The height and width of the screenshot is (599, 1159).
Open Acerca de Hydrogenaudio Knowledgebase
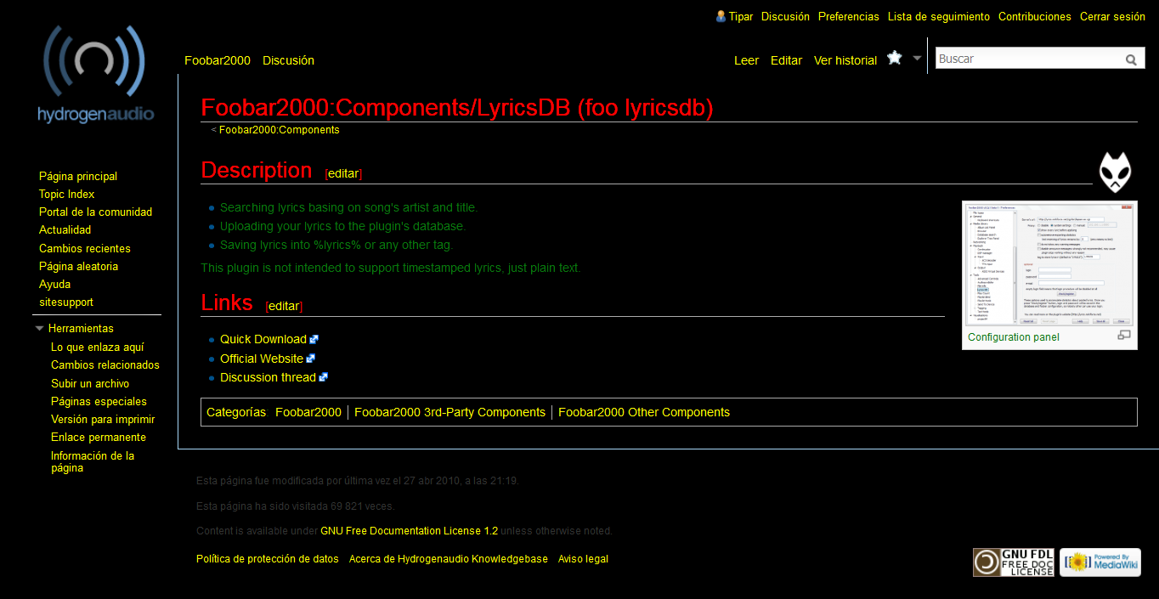pos(449,559)
